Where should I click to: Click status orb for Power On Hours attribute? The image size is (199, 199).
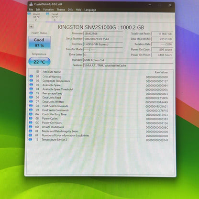coord(31,122)
